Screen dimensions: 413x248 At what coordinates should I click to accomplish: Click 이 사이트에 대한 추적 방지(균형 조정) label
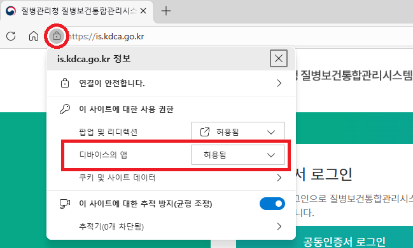(146, 204)
